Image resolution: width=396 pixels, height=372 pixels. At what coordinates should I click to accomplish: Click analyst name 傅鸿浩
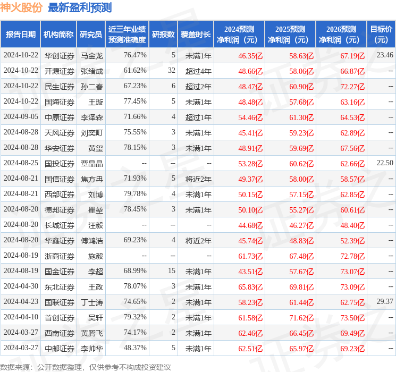click(91, 240)
